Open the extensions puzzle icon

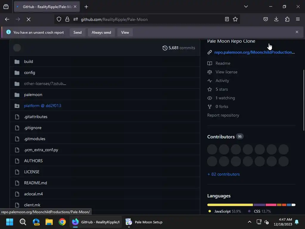tap(287, 19)
